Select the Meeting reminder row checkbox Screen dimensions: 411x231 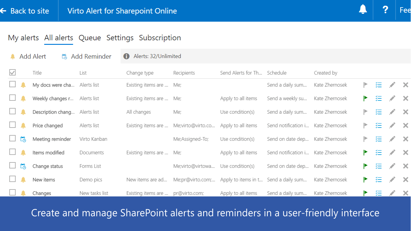[12, 138]
